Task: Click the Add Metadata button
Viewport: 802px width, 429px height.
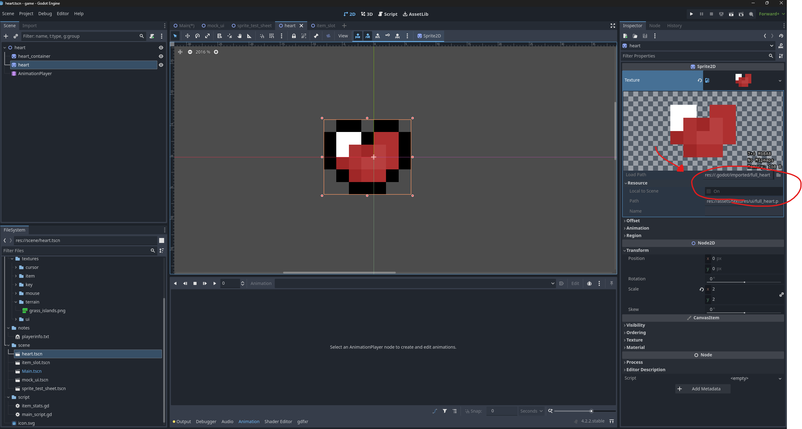Action: coord(703,389)
